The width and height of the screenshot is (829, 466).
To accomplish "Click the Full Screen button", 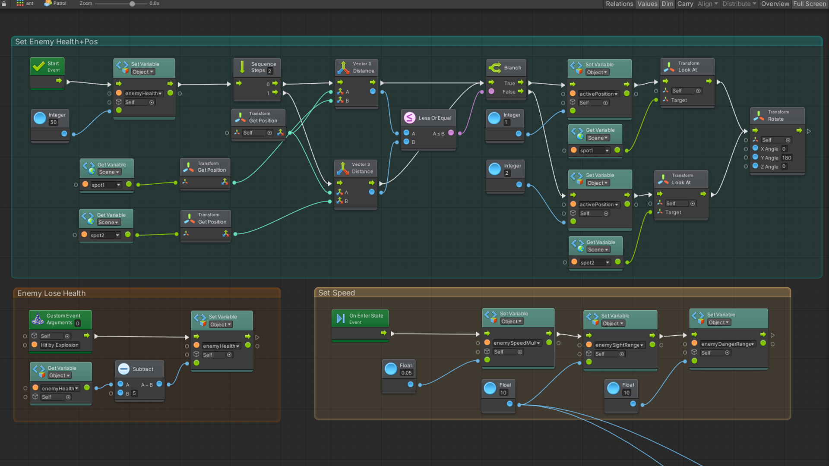I will point(809,4).
